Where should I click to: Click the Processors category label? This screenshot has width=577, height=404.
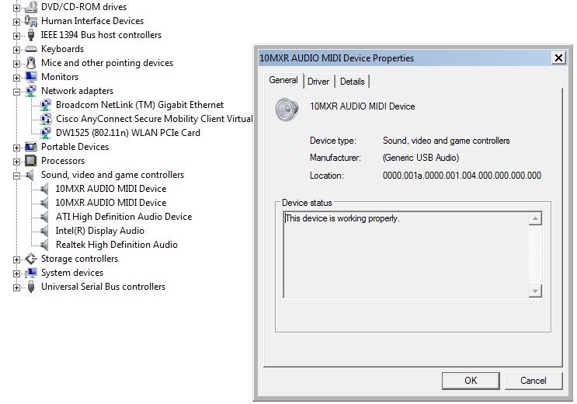63,161
